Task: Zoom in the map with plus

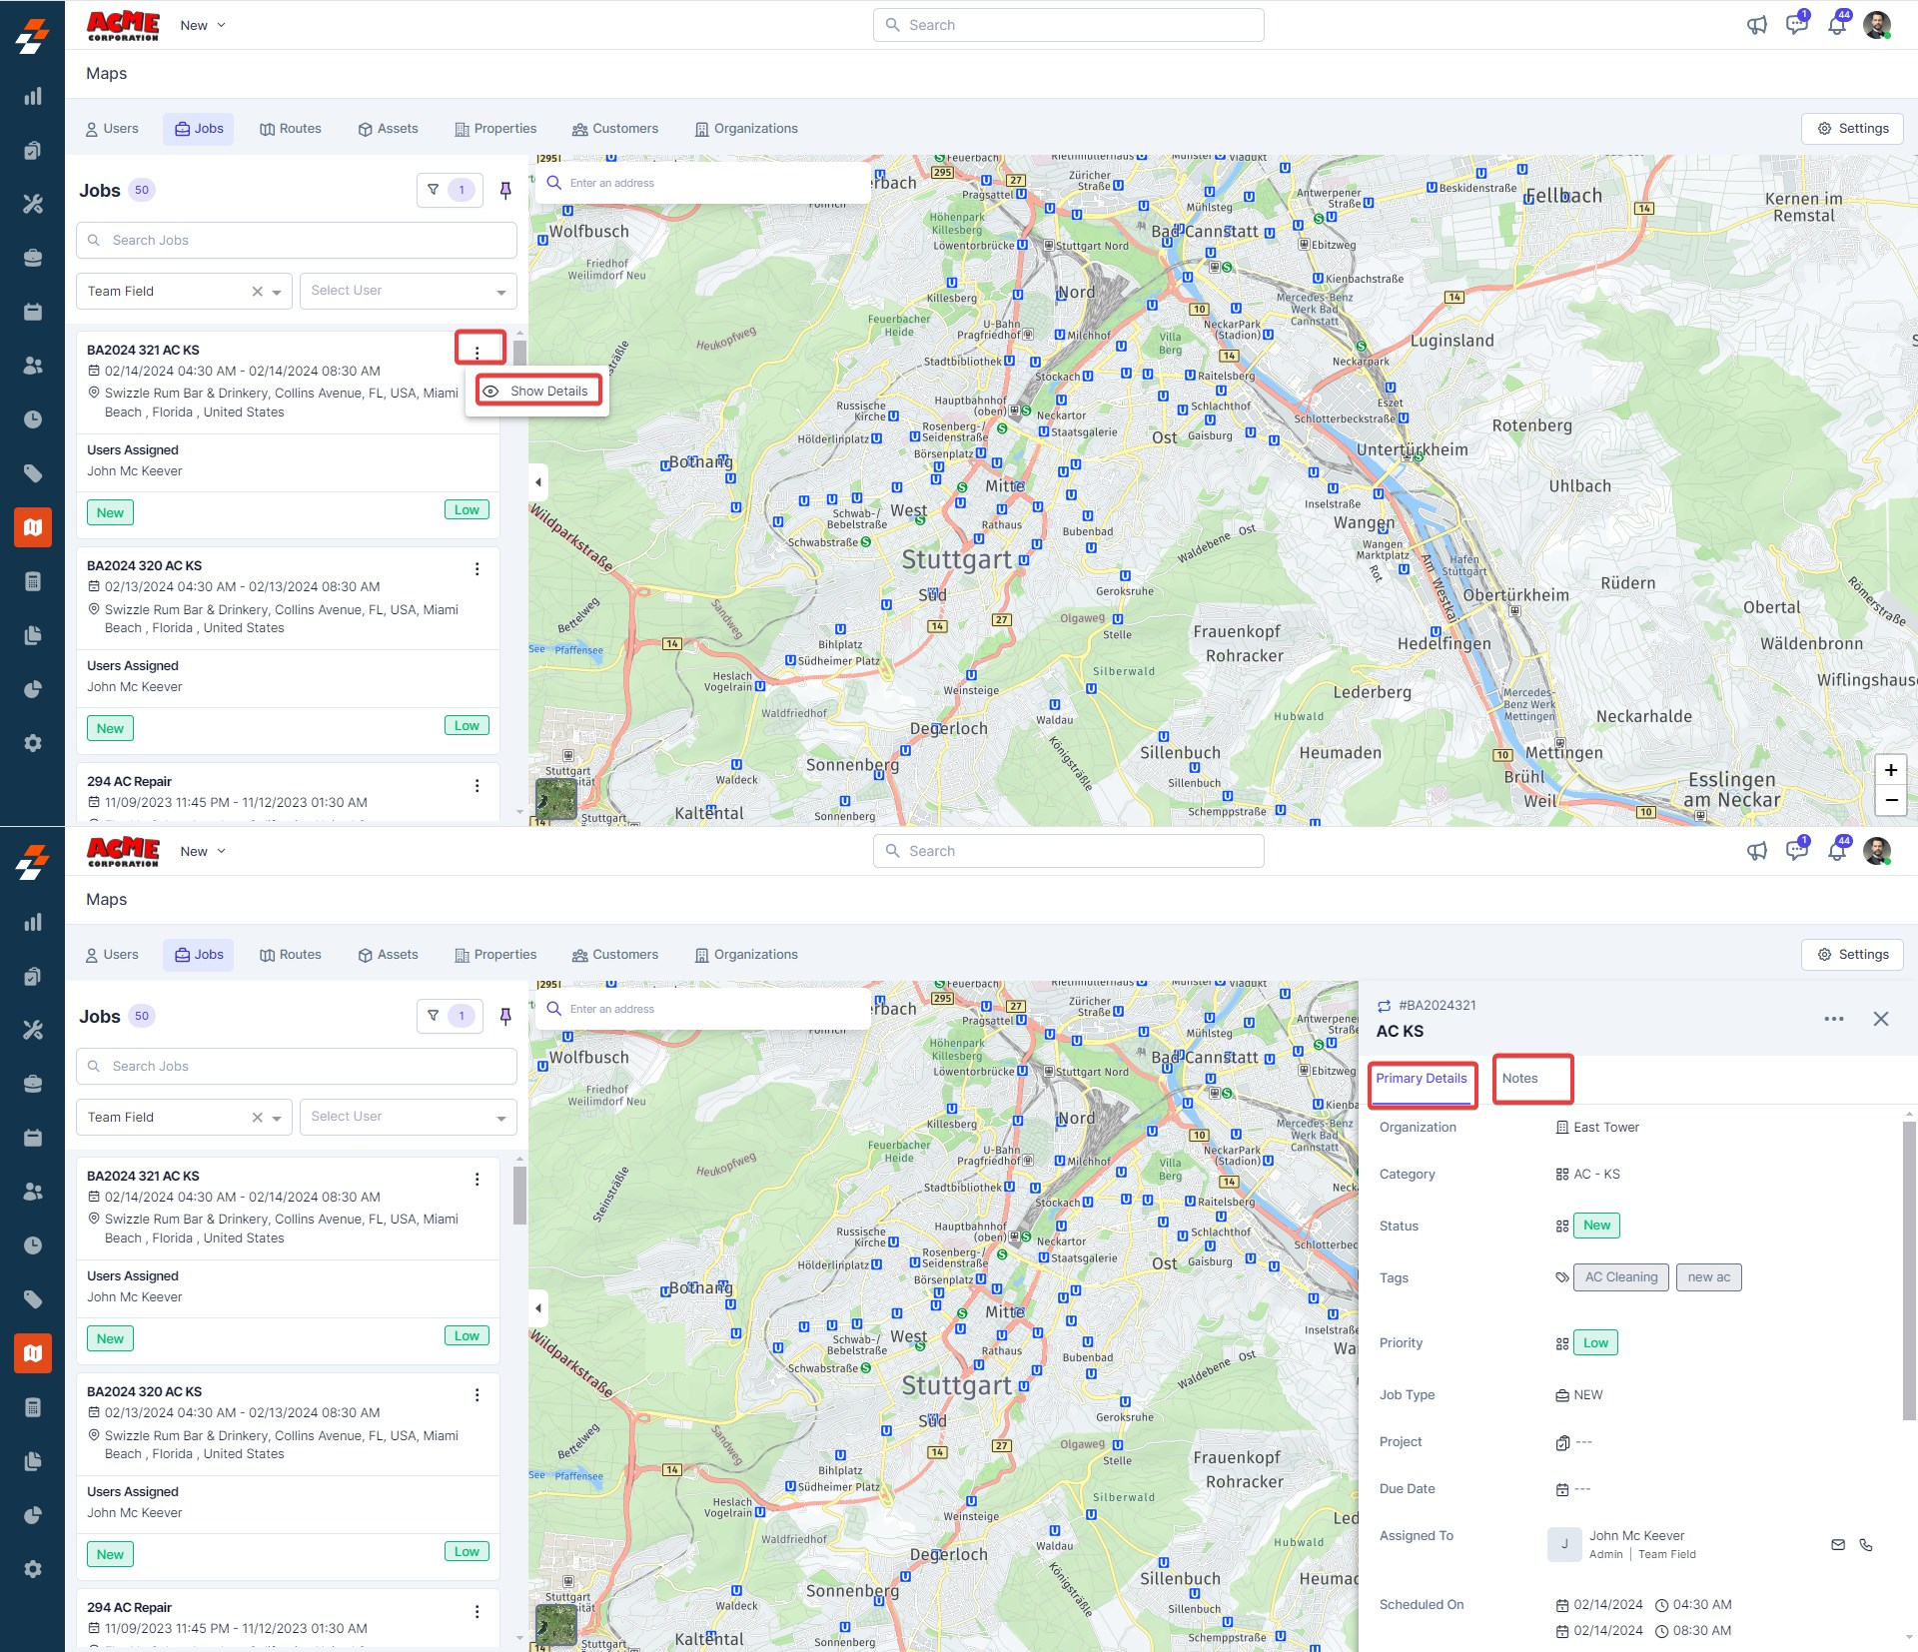Action: click(1890, 770)
